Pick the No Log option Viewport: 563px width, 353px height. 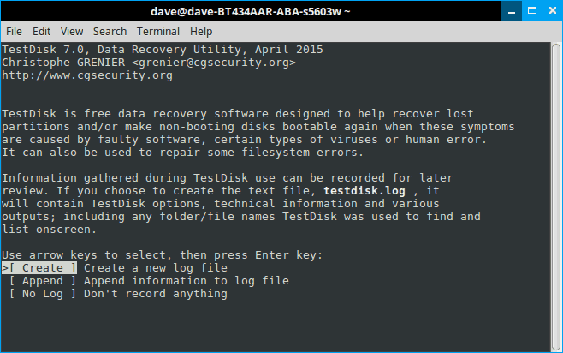tap(43, 294)
